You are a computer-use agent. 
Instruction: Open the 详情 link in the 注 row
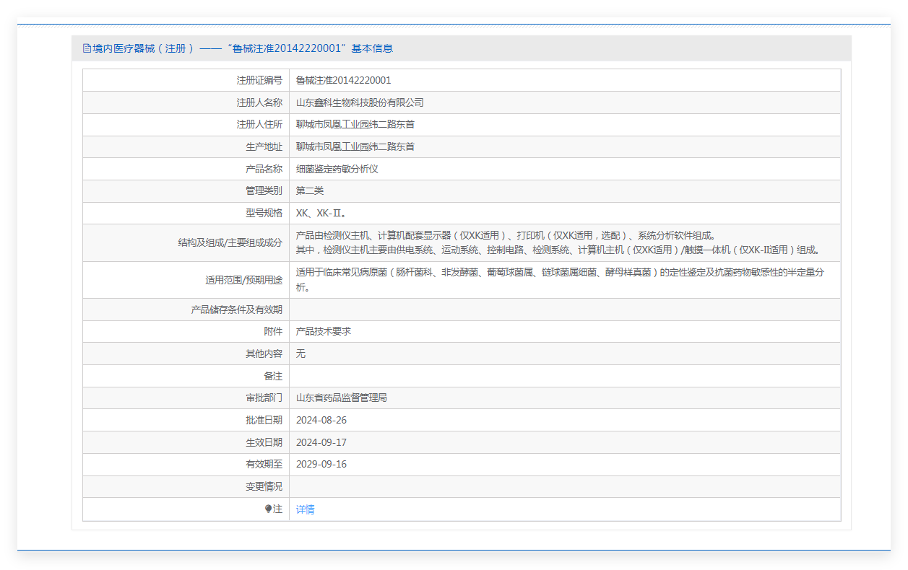[305, 509]
